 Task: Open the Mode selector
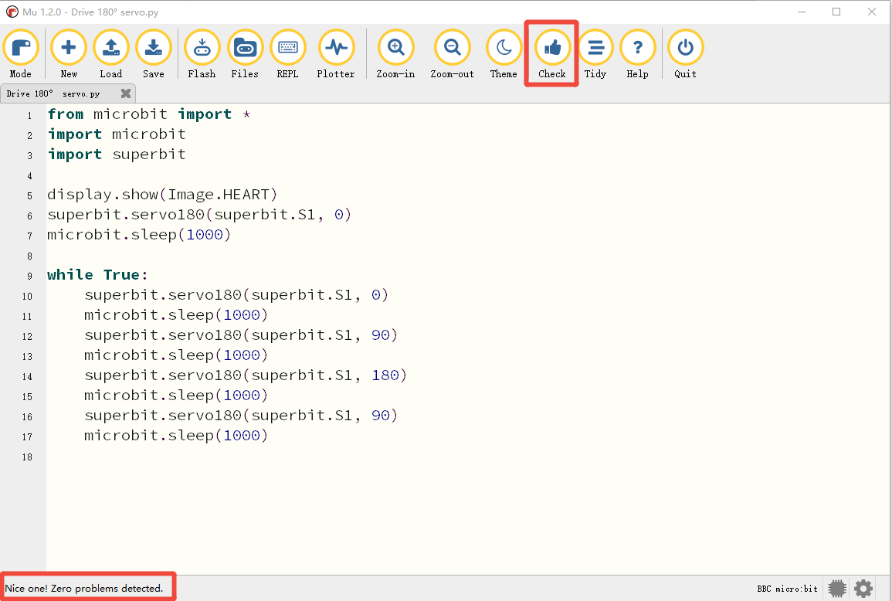[21, 55]
